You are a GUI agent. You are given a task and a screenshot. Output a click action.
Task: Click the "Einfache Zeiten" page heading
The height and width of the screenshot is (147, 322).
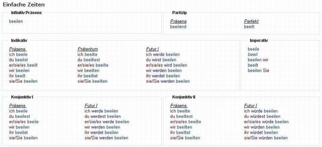24,5
